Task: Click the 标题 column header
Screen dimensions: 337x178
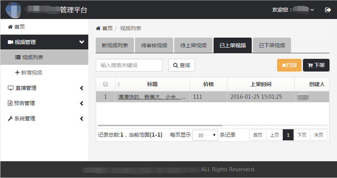Action: point(152,84)
